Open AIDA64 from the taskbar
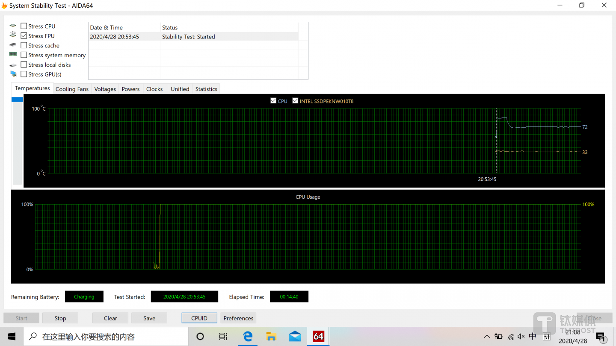This screenshot has height=346, width=616. [x=318, y=337]
